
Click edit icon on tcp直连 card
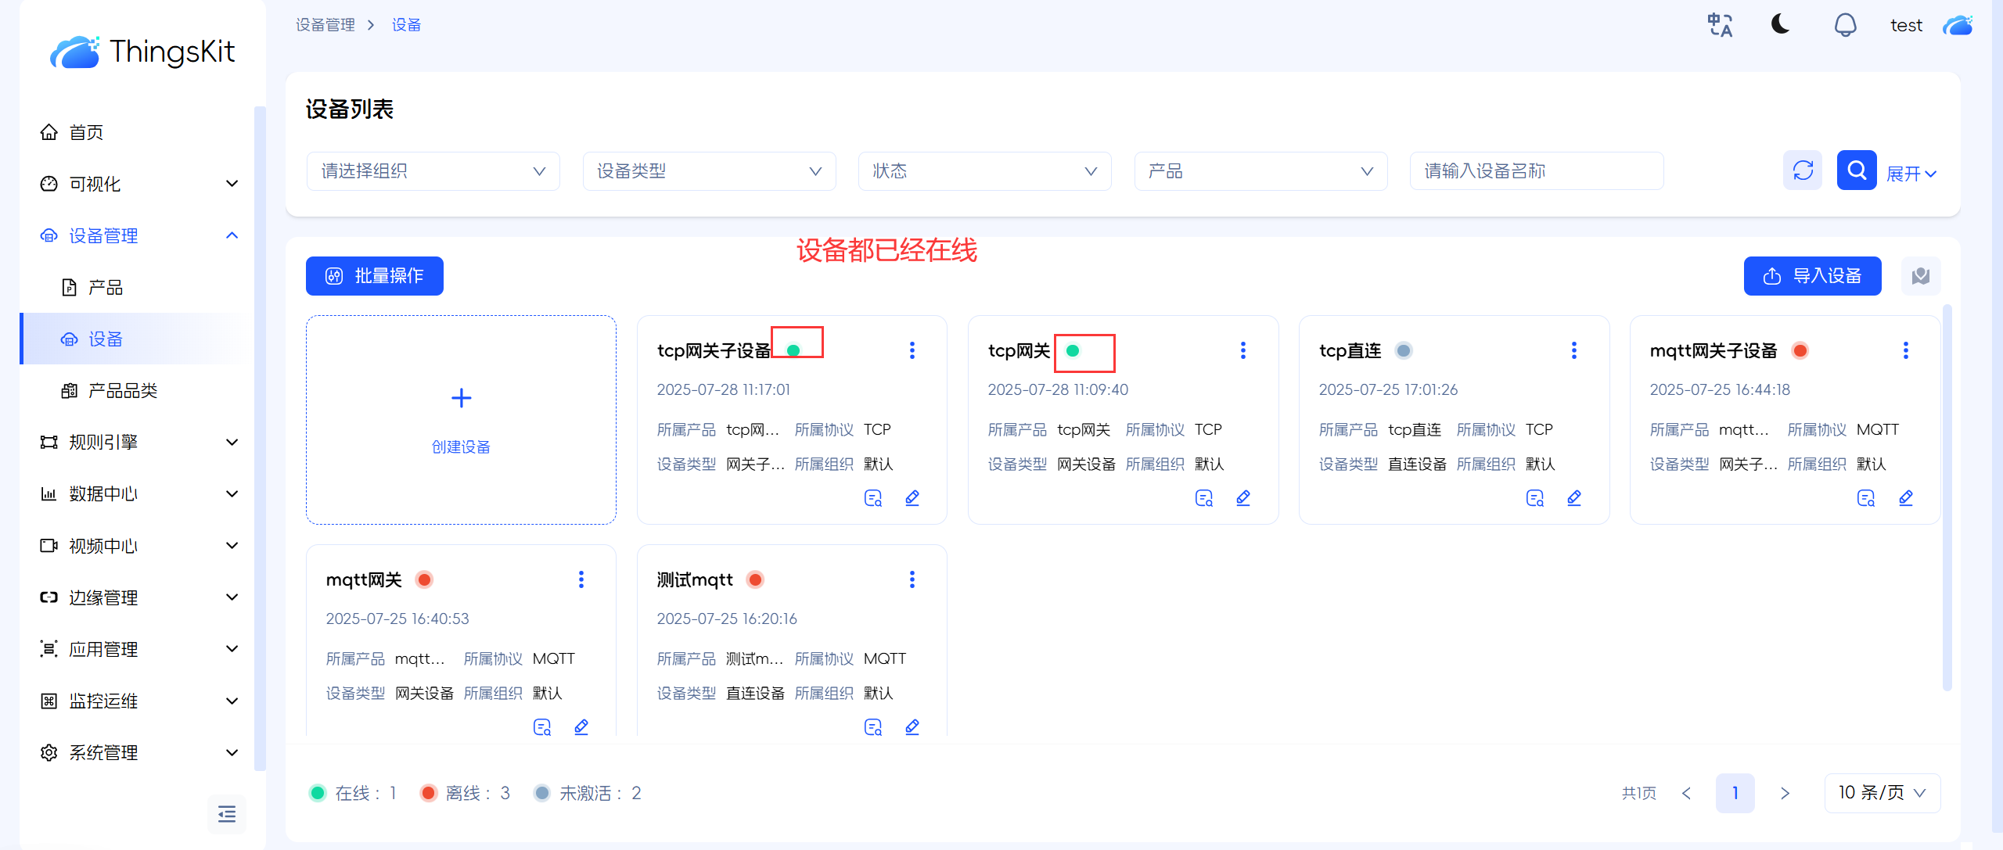pyautogui.click(x=1574, y=498)
